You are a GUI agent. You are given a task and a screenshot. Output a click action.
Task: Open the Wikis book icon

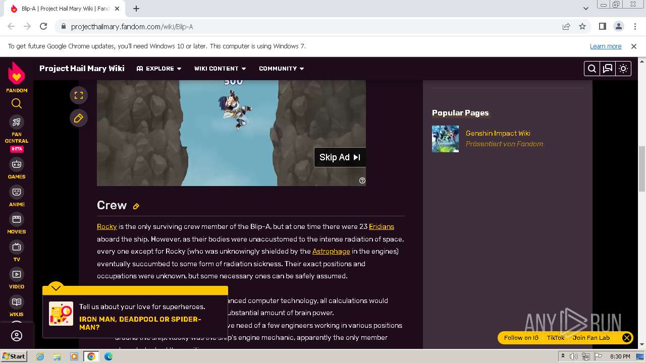pos(17,302)
